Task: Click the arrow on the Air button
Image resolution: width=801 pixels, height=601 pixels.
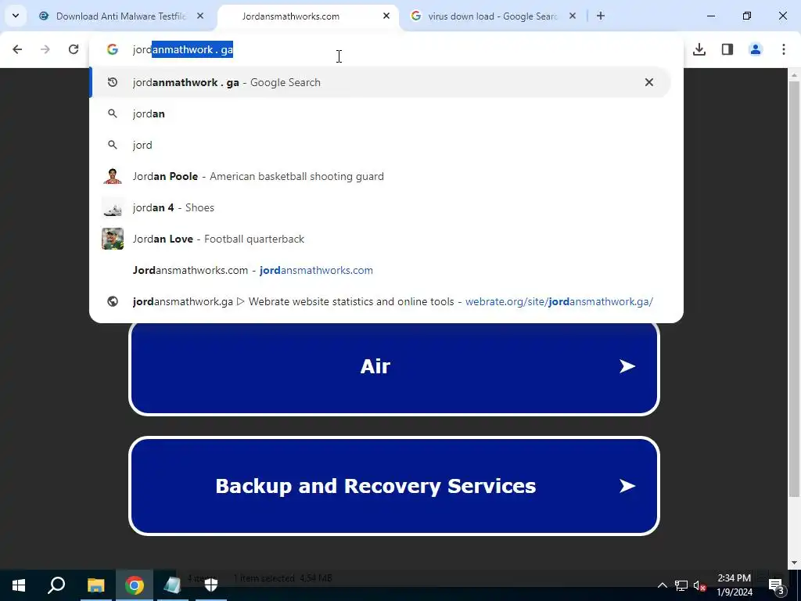Action: point(627,366)
